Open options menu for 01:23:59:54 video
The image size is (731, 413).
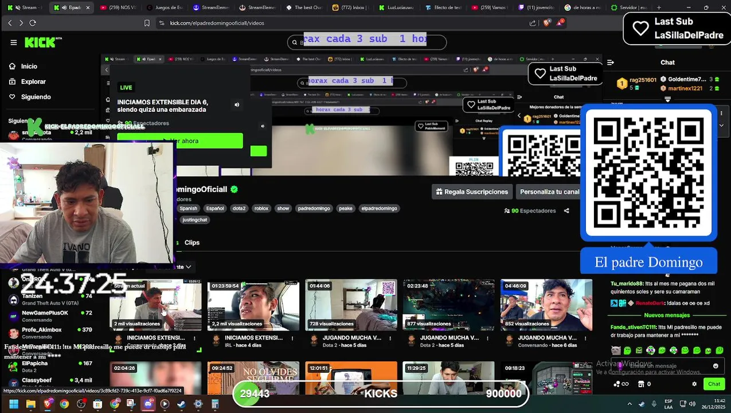point(292,338)
